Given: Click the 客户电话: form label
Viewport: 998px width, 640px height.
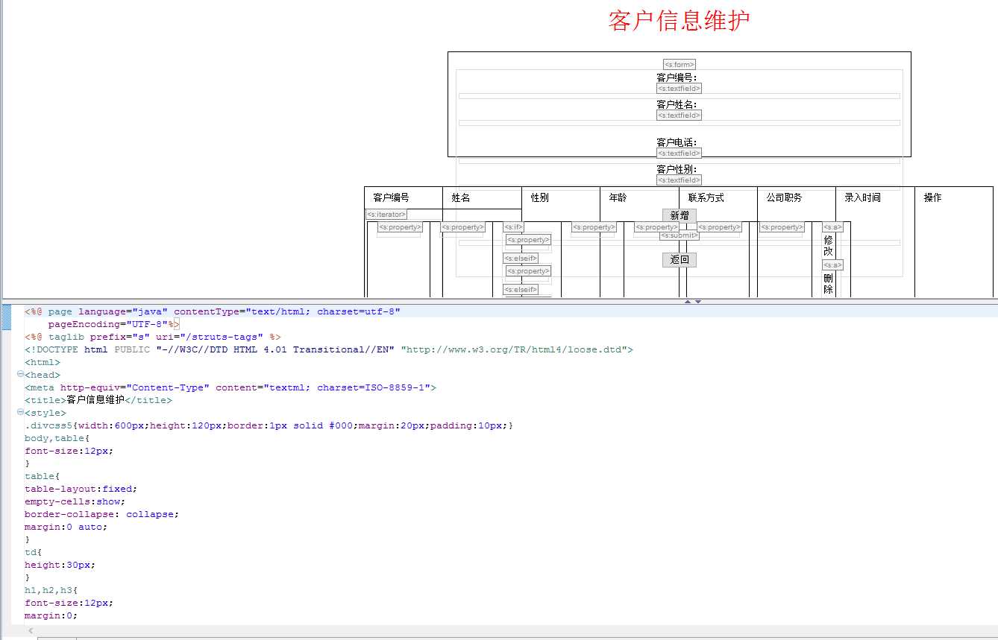Looking at the screenshot, I should coord(677,142).
